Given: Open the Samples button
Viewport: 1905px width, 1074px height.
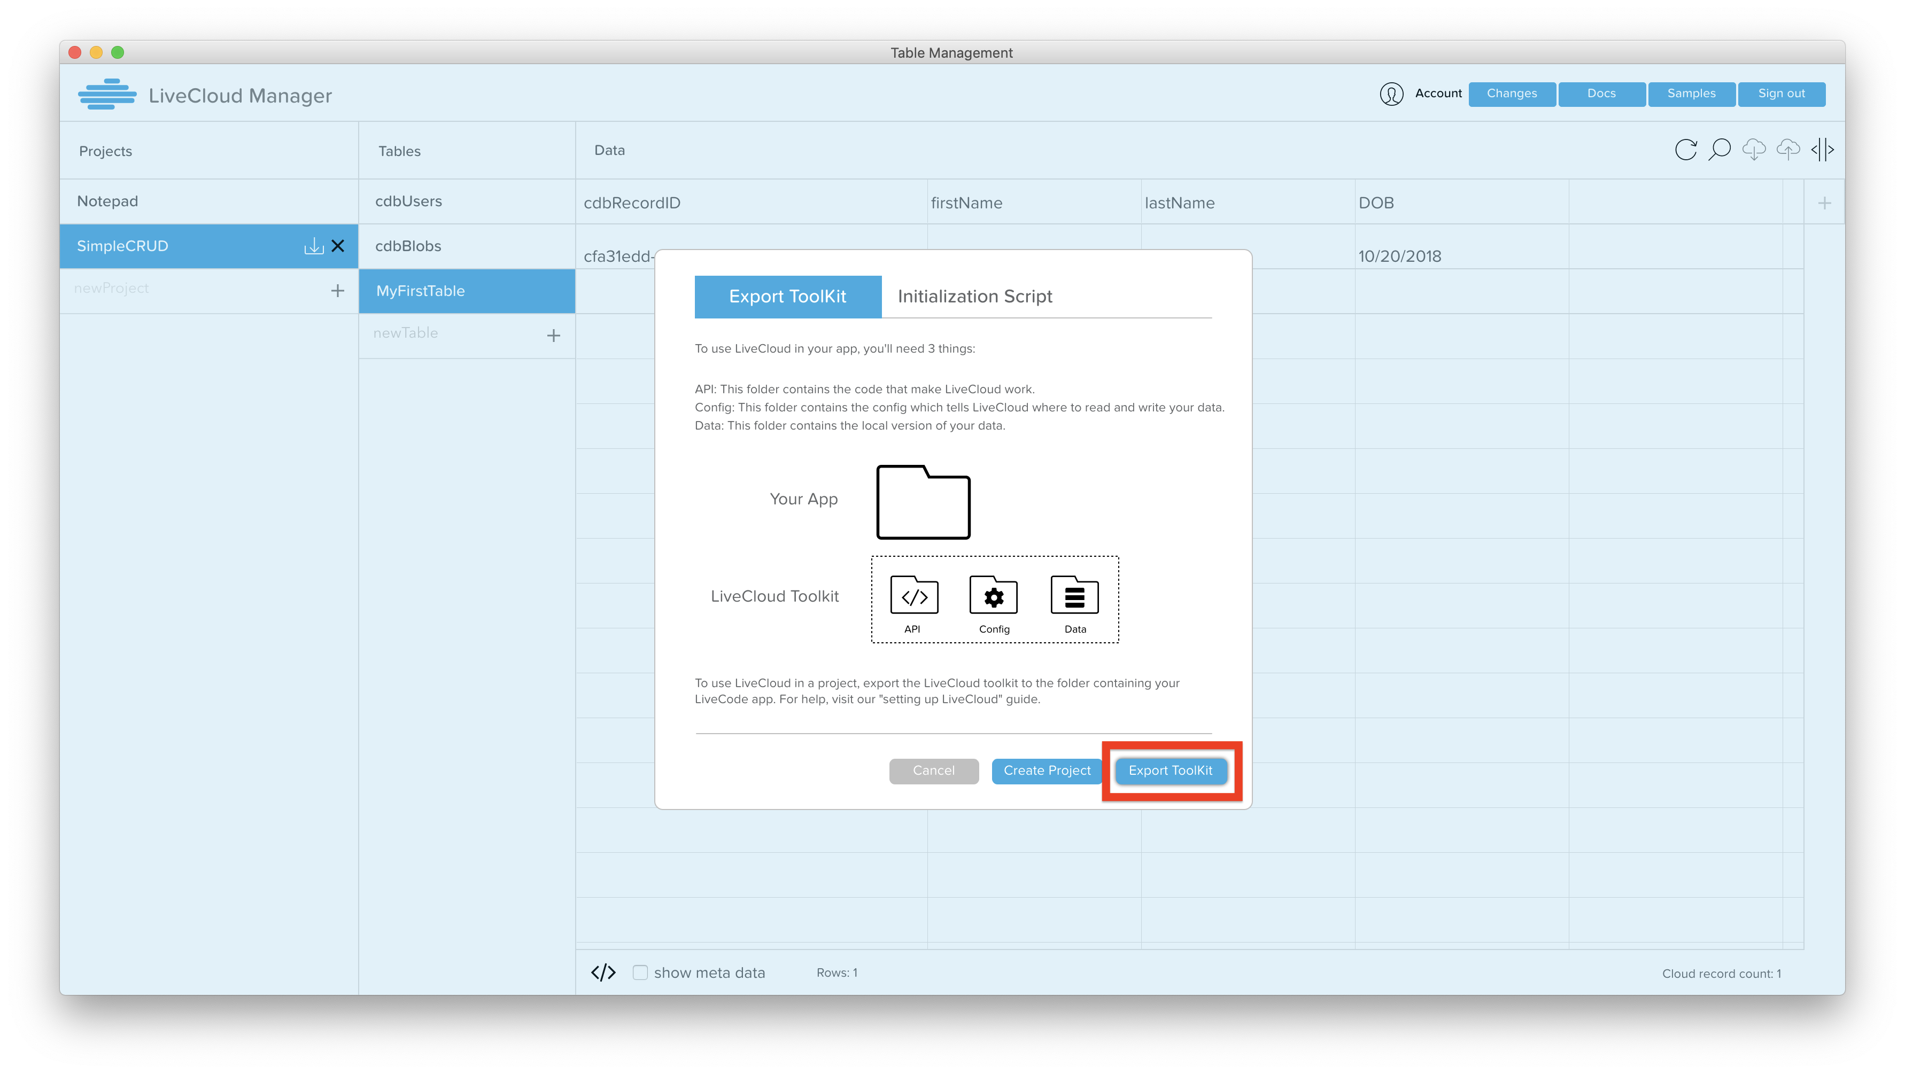Looking at the screenshot, I should pyautogui.click(x=1691, y=94).
